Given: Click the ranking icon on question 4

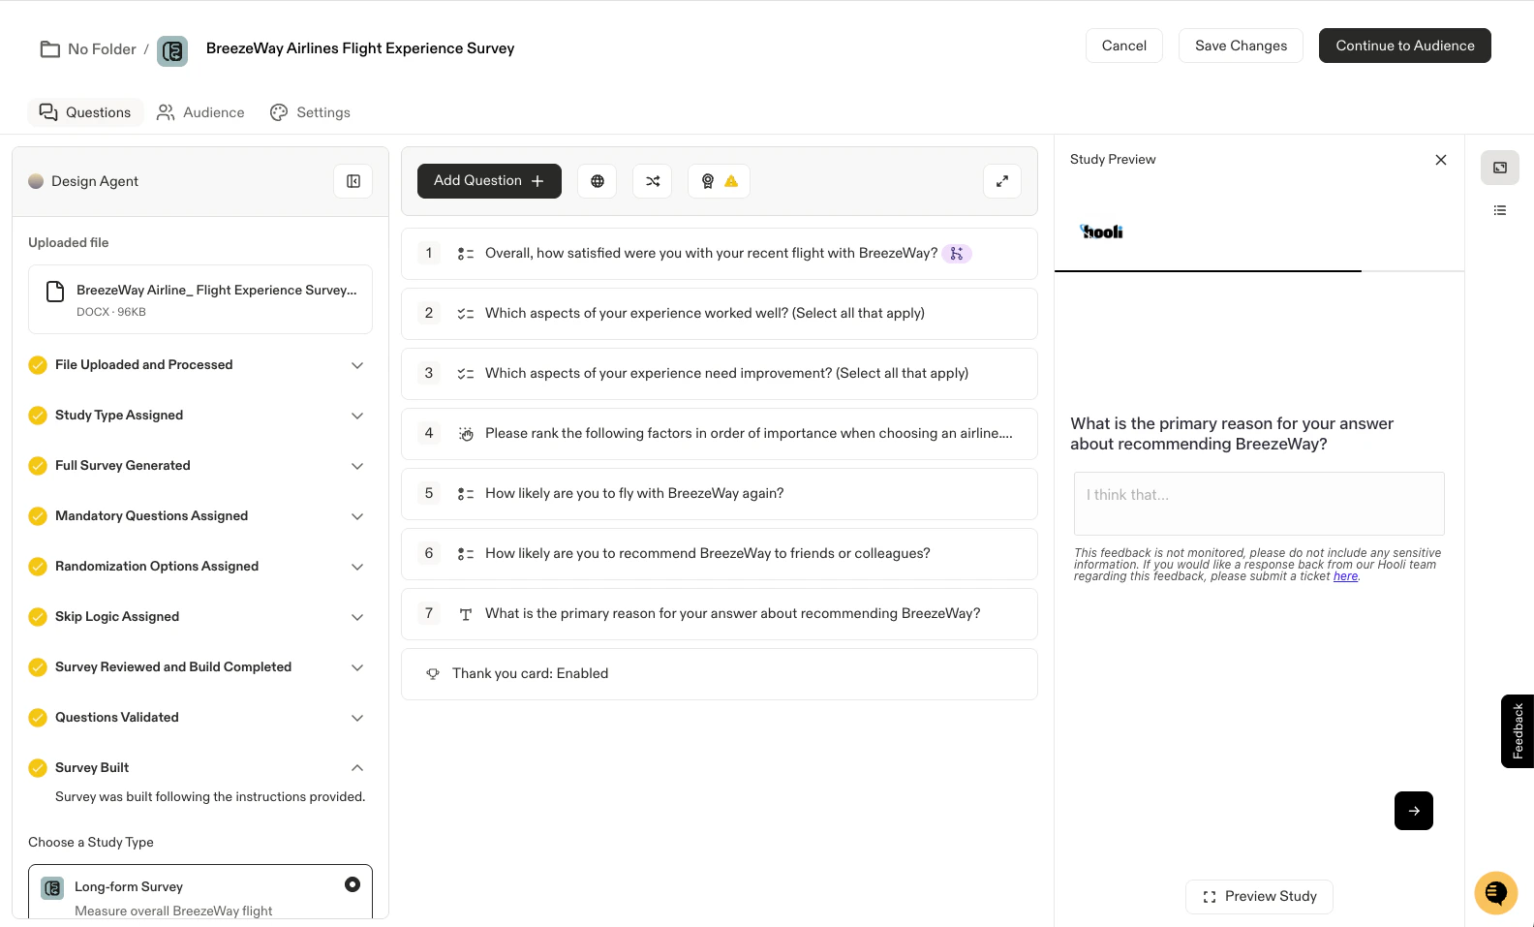Looking at the screenshot, I should [x=466, y=434].
